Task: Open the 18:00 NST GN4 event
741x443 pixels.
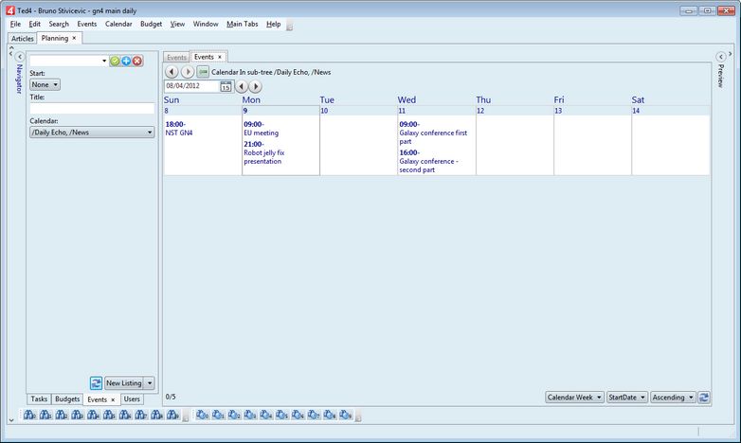Action: pyautogui.click(x=179, y=129)
